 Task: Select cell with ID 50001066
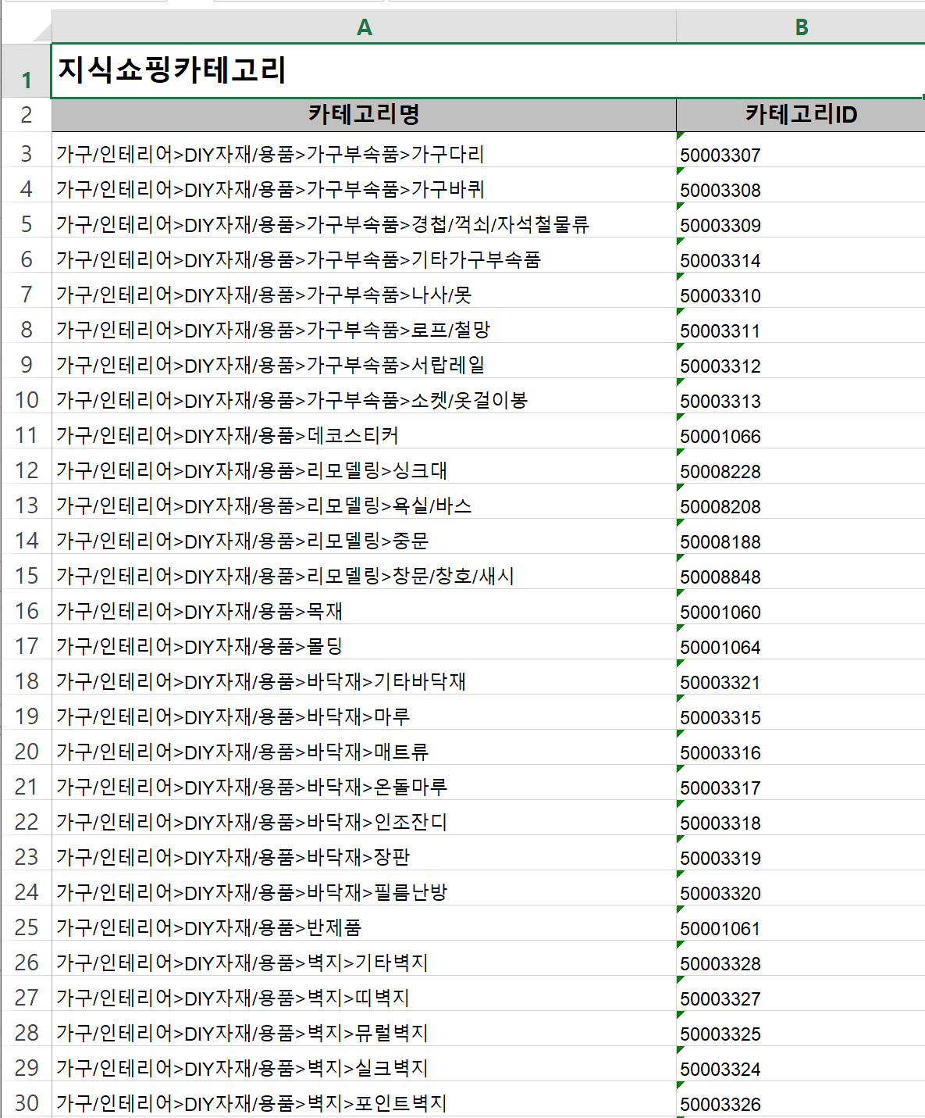pyautogui.click(x=801, y=431)
